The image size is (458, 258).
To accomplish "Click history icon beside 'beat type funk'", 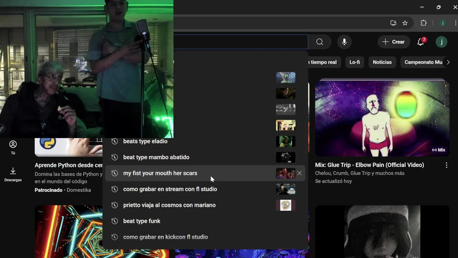I will tap(114, 221).
